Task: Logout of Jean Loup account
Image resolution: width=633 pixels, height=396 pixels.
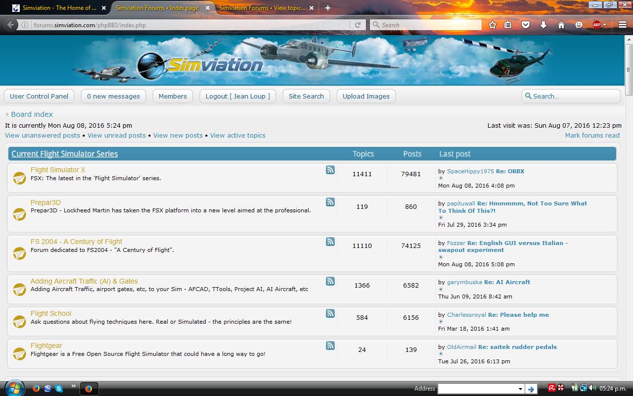Action: (x=238, y=96)
